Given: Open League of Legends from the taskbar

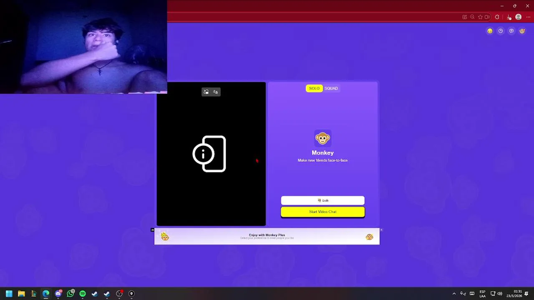Looking at the screenshot, I should tap(34, 294).
